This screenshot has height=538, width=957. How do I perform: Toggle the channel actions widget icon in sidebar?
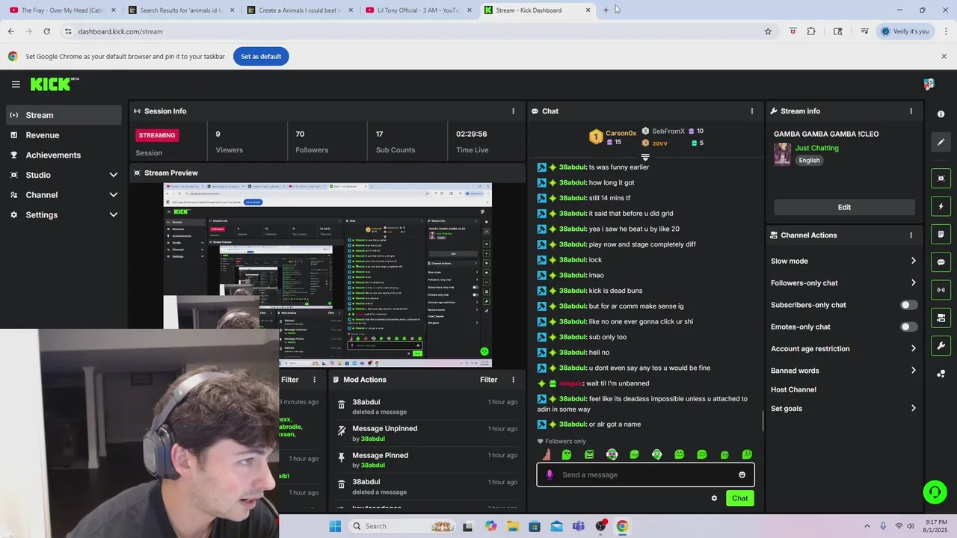(x=941, y=318)
